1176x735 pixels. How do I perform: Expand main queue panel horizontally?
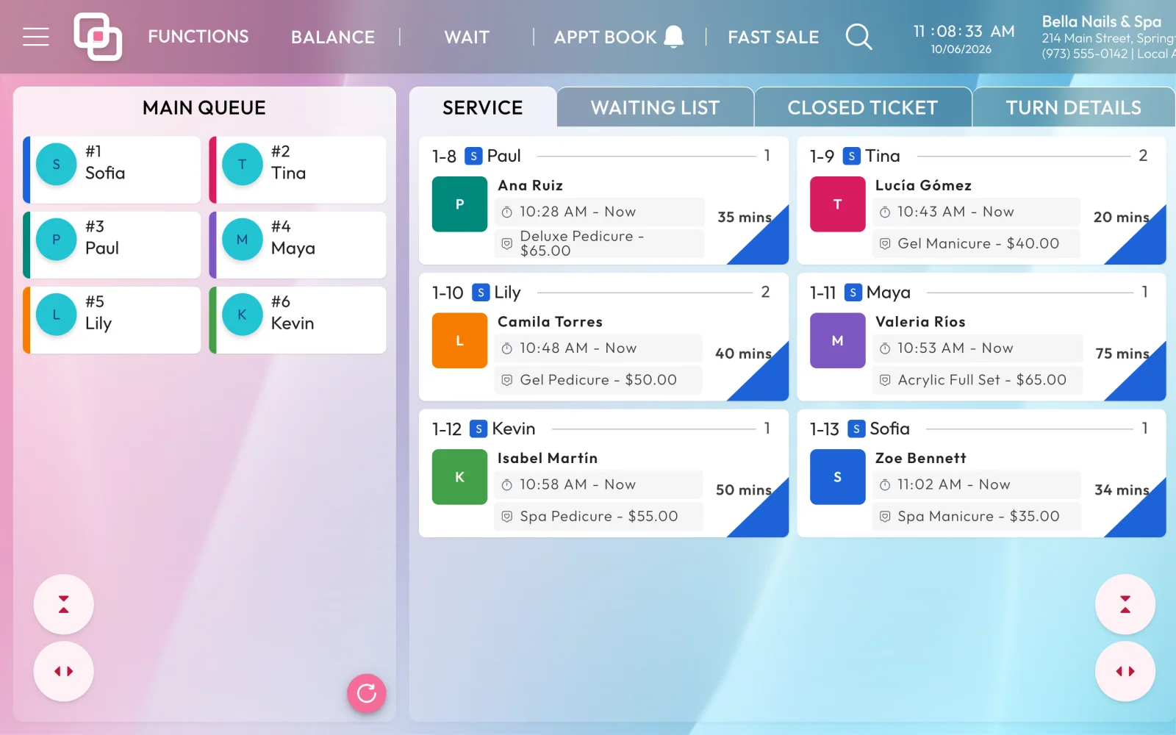[x=63, y=671]
